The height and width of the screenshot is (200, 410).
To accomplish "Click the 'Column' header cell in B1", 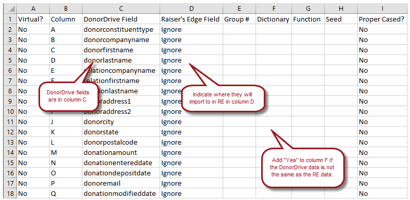I will 66,19.
